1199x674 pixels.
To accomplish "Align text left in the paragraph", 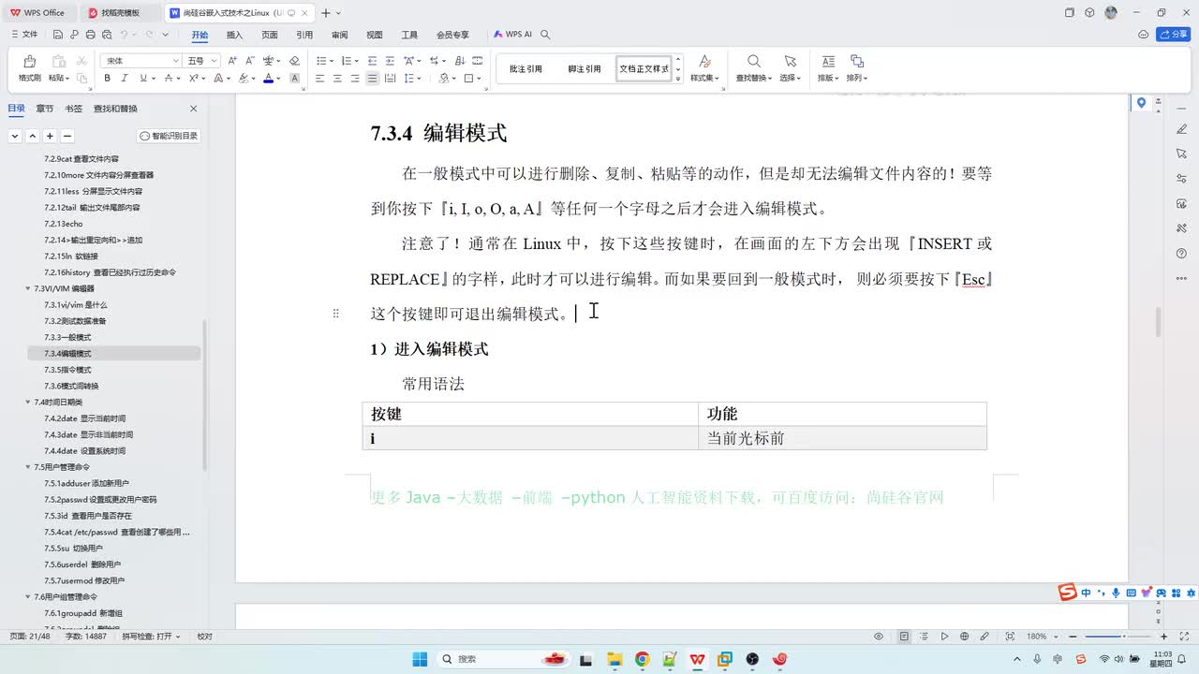I will click(319, 79).
